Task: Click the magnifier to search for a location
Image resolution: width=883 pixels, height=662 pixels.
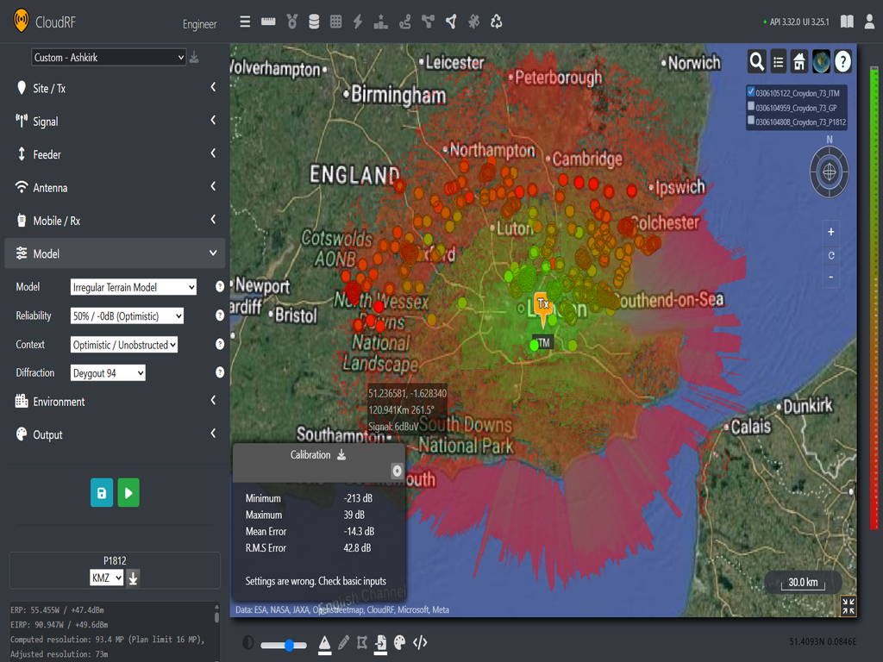Action: coord(756,61)
